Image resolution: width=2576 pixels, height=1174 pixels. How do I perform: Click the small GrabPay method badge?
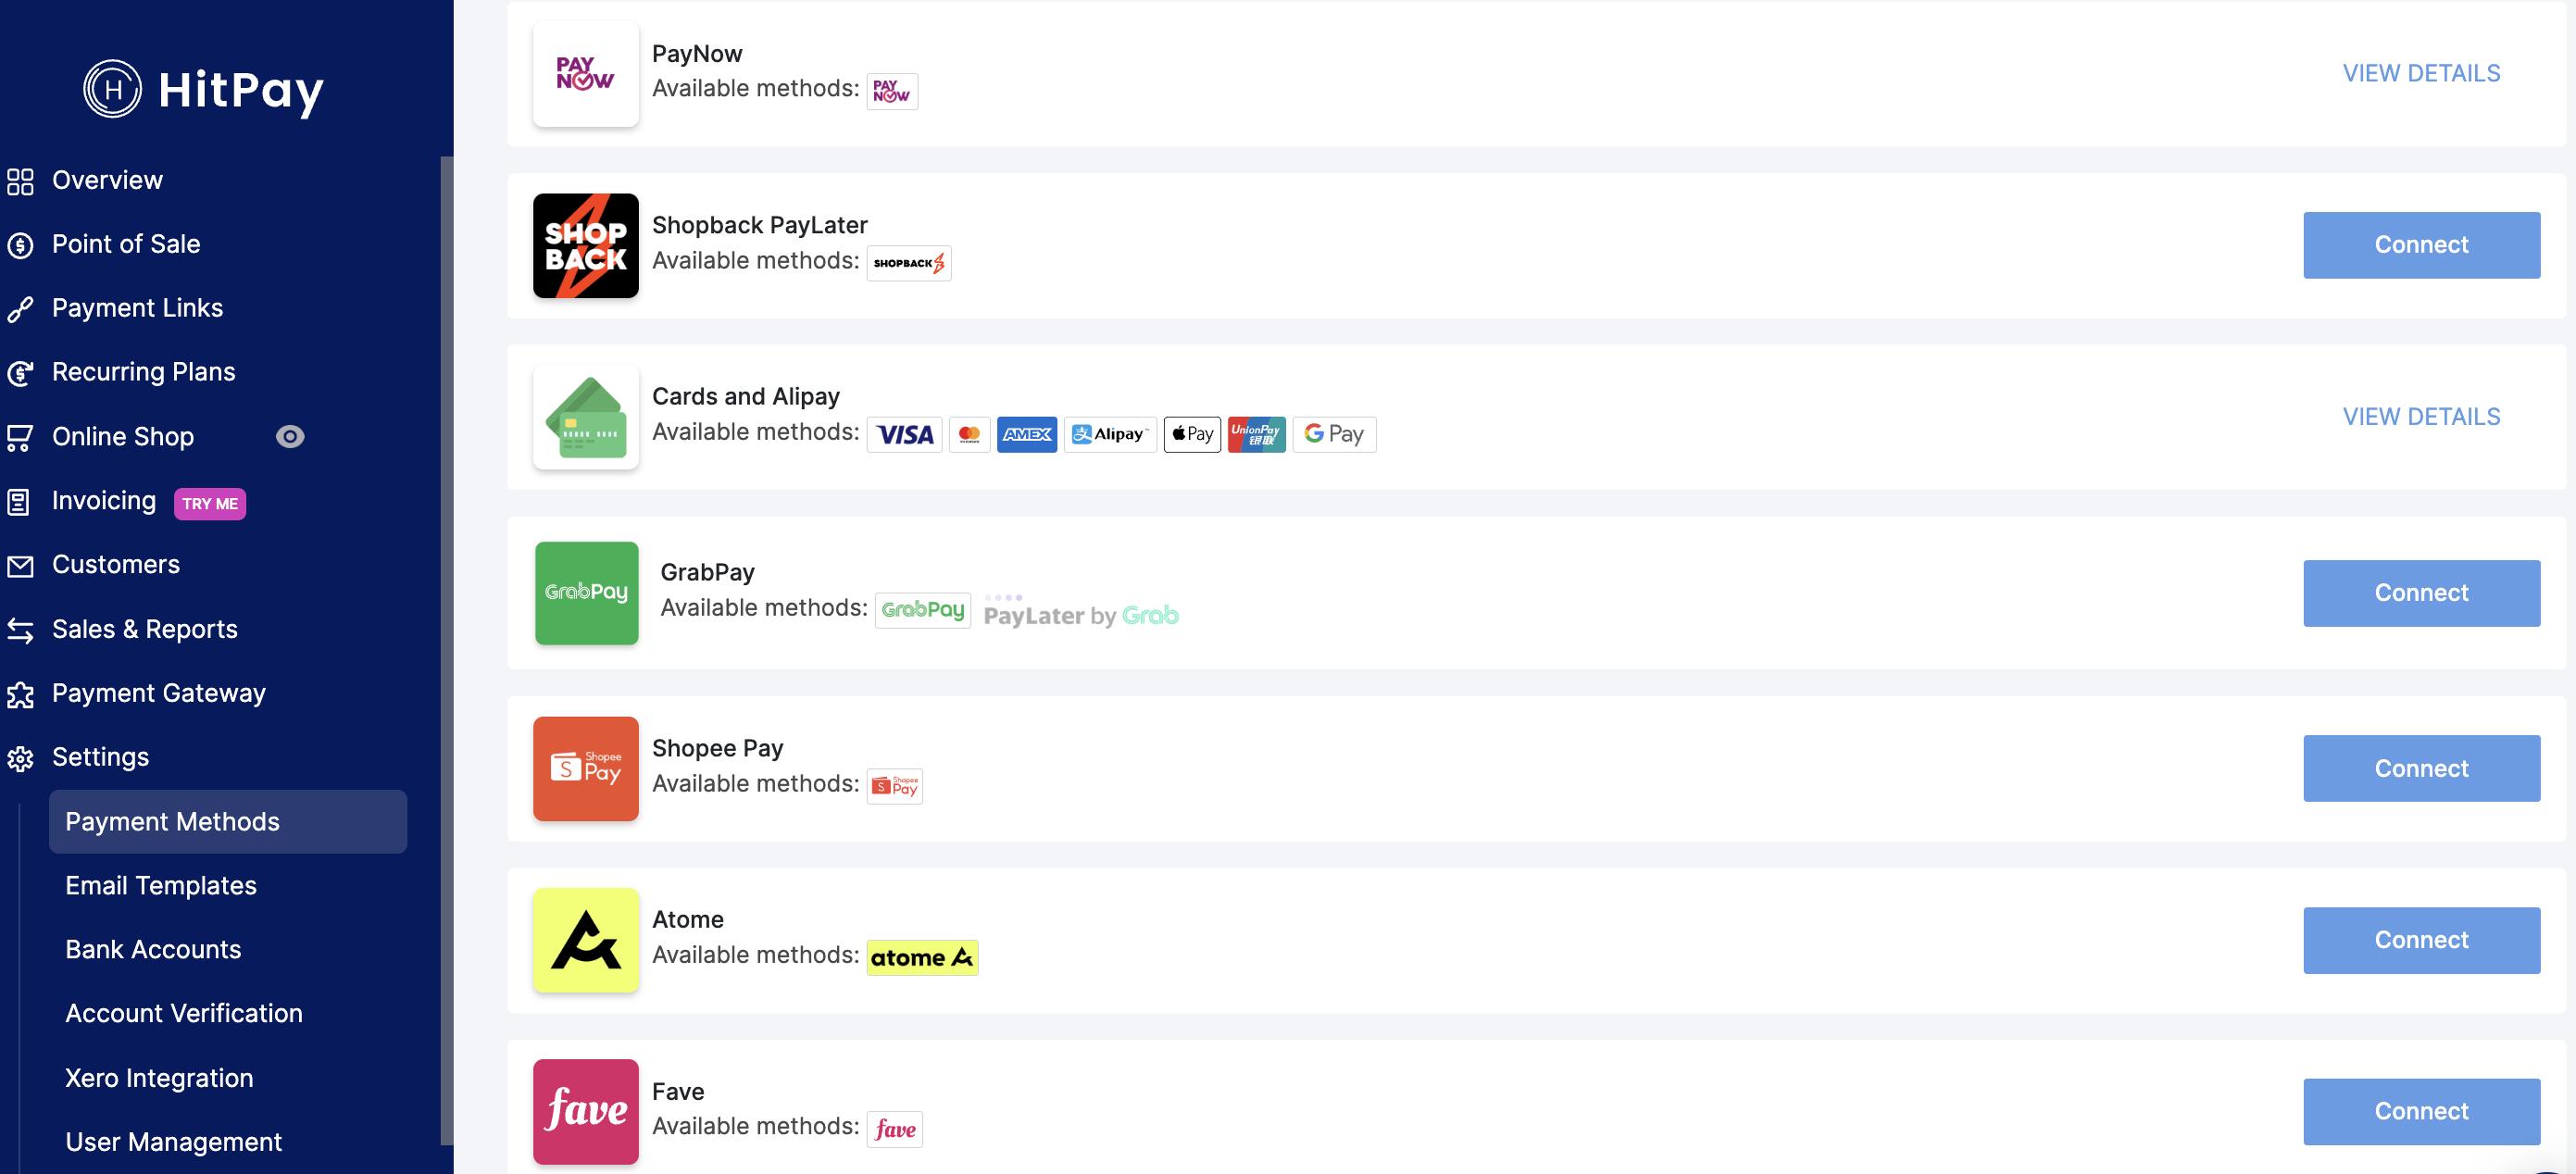[x=922, y=610]
